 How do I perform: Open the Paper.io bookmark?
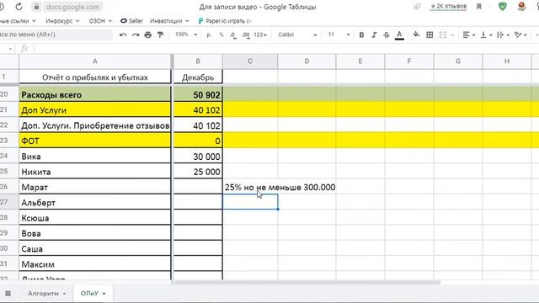pyautogui.click(x=225, y=21)
